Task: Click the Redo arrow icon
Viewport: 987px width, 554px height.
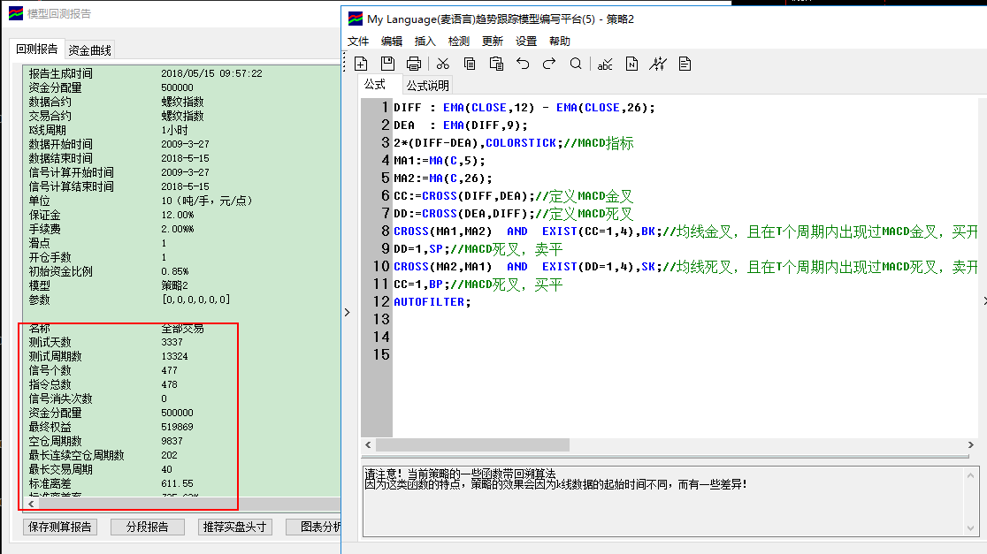Action: pos(549,64)
